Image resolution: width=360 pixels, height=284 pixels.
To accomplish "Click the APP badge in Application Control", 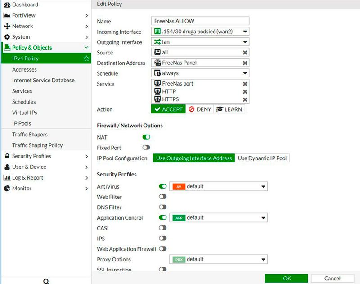I will click(179, 218).
